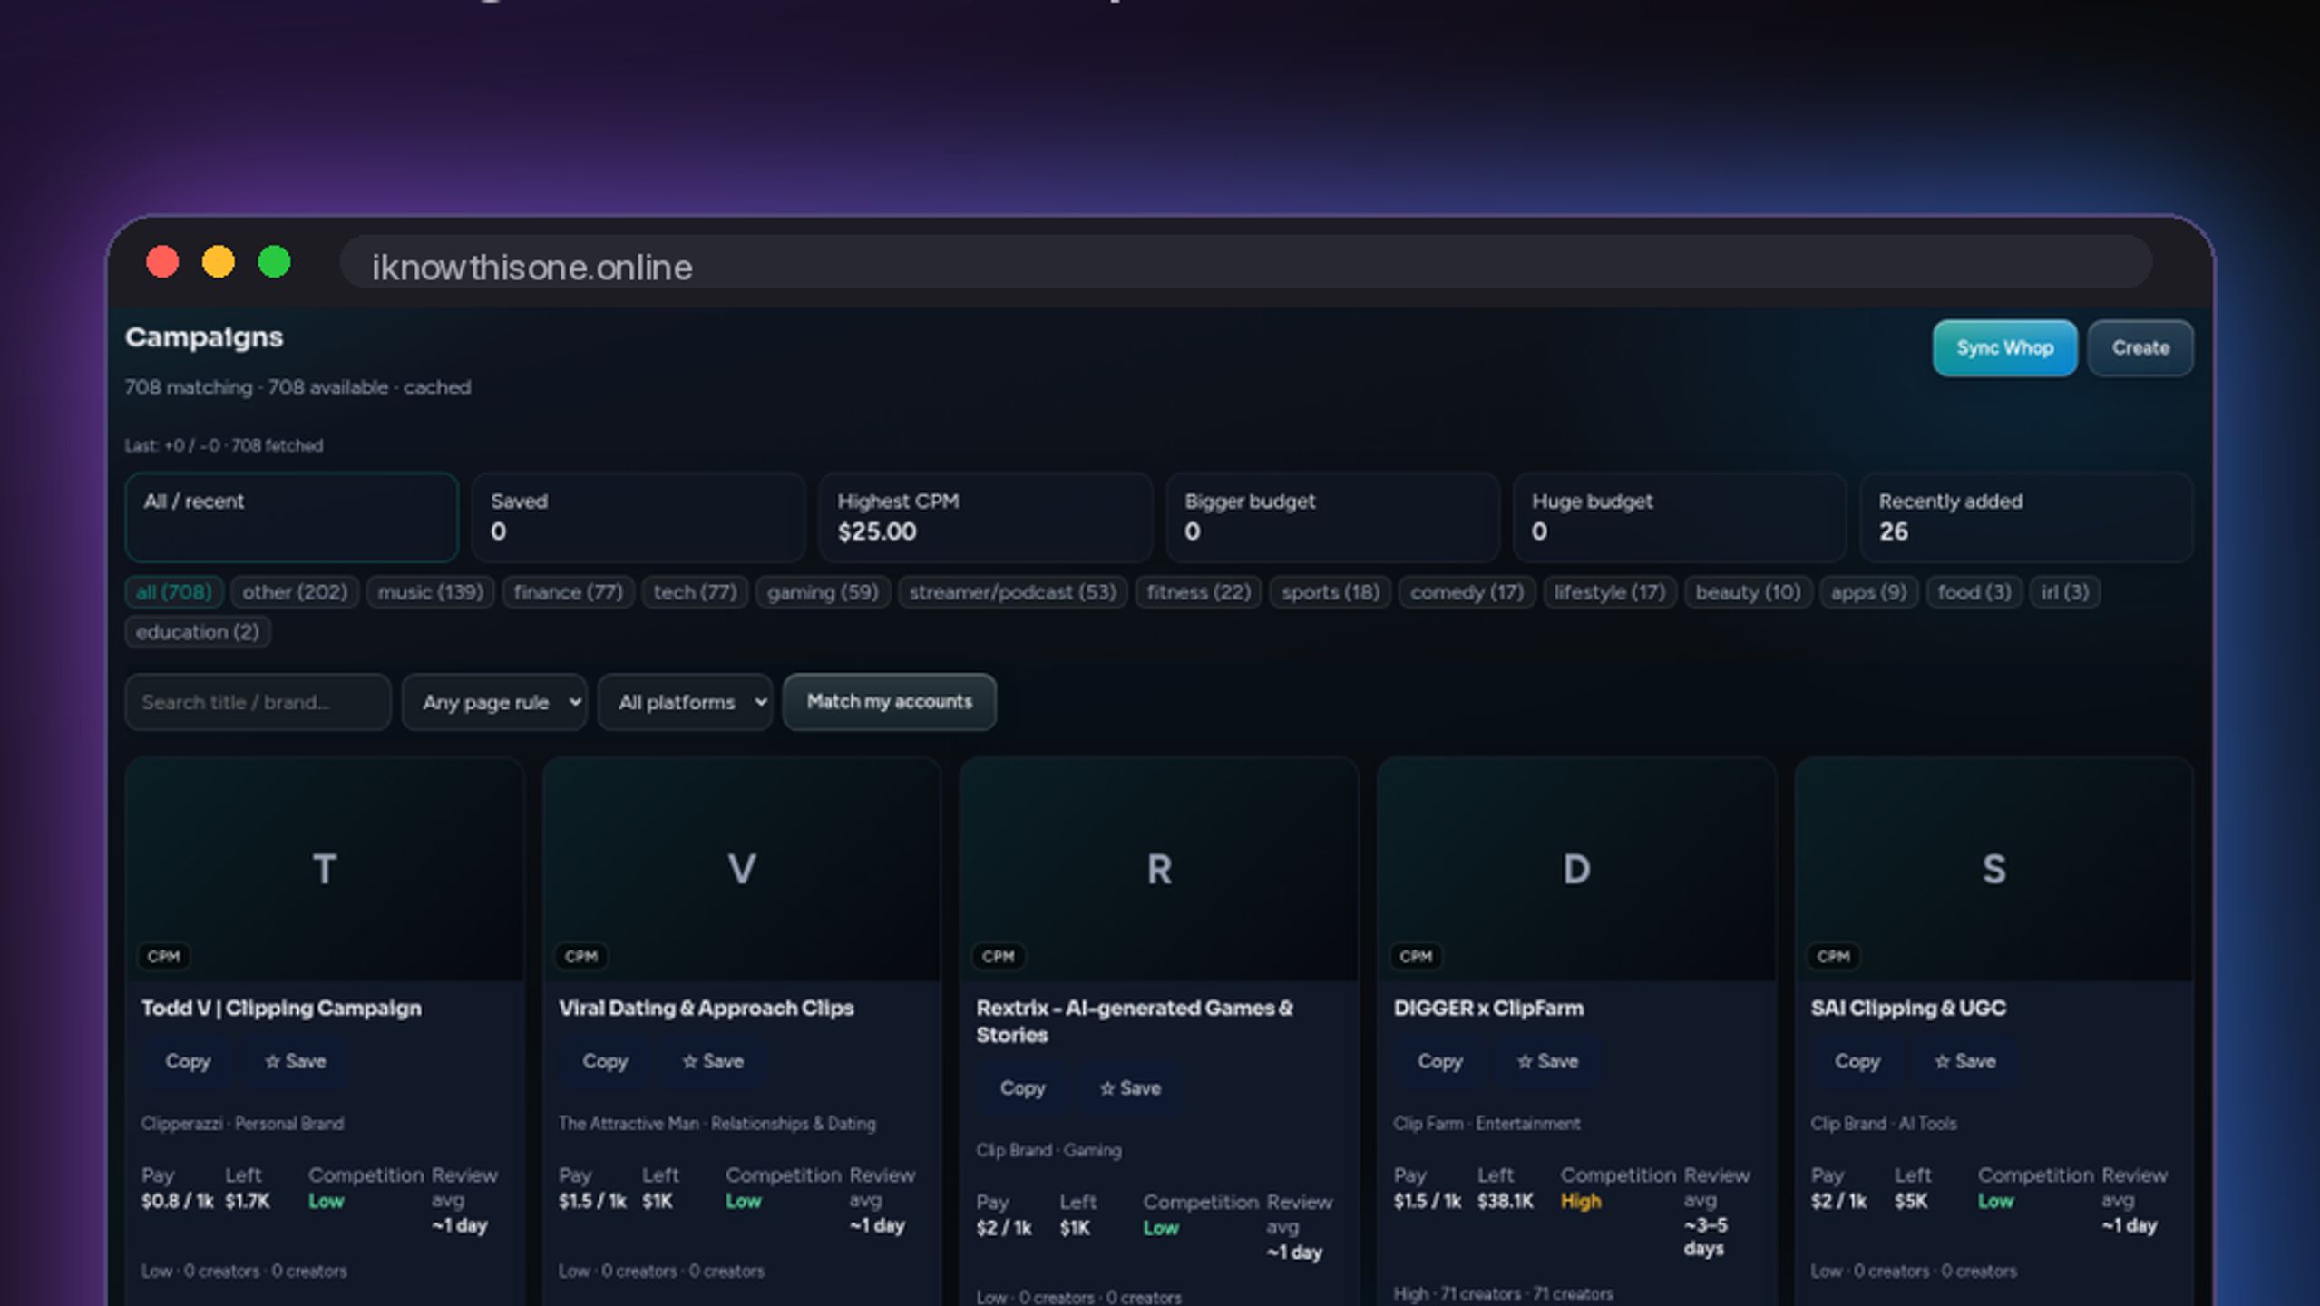Save the DIGGER x ClipFarm campaign
Image resolution: width=2320 pixels, height=1306 pixels.
[1547, 1061]
